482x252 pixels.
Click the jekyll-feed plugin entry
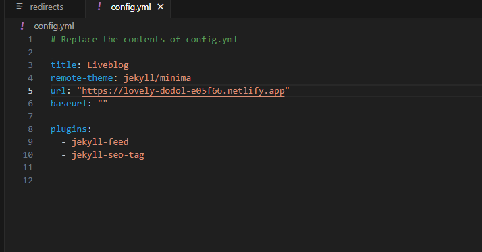100,142
